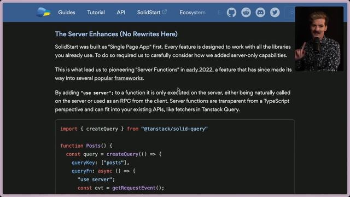
Task: Click the "queryFn: async () => {" line
Action: pos(103,171)
